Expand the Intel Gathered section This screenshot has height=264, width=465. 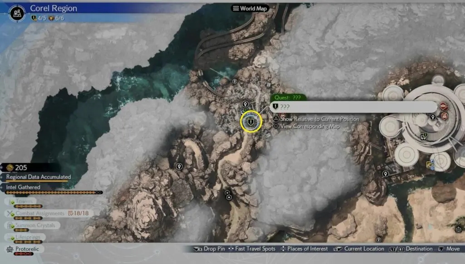[x=23, y=187]
